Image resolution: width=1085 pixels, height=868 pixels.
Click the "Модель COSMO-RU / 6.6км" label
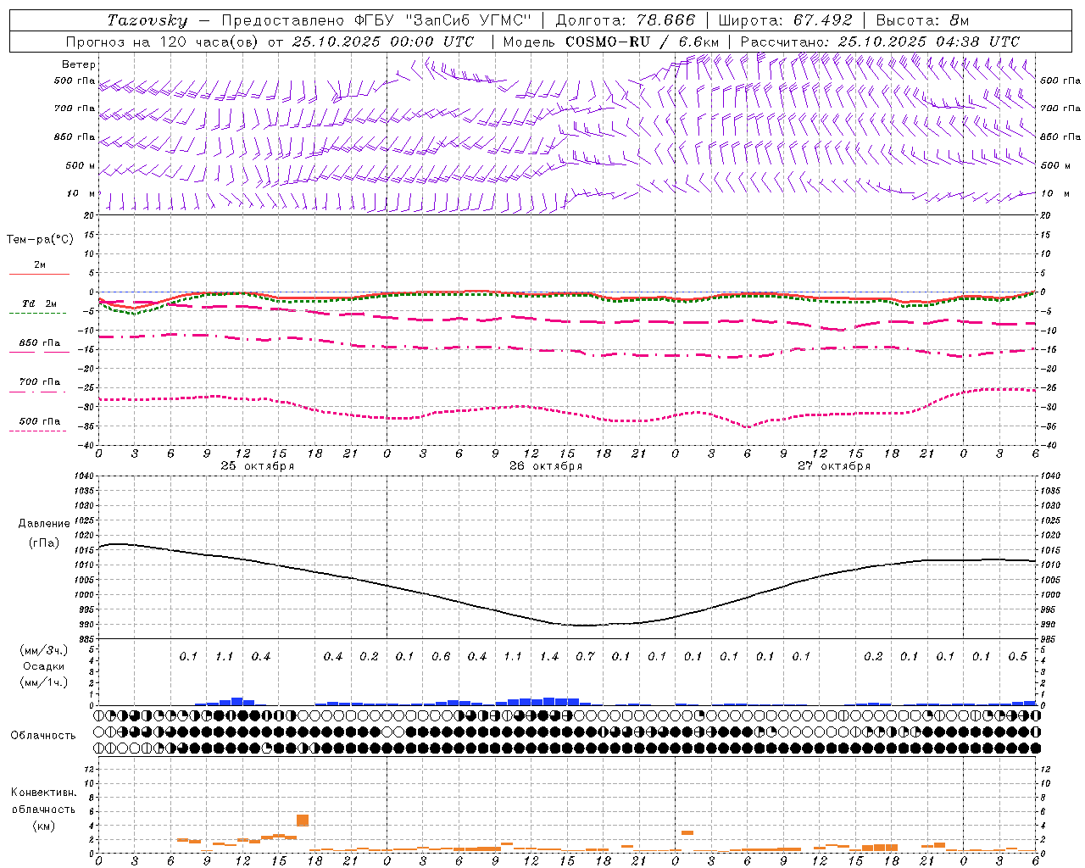point(611,42)
